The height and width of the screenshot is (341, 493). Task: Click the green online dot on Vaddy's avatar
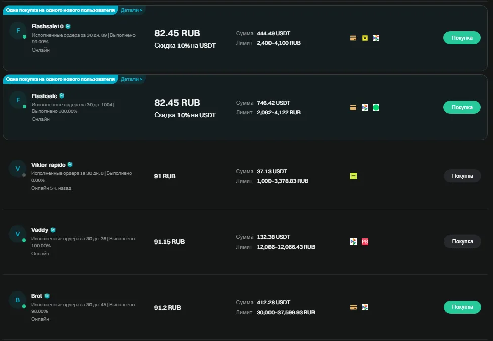24,240
